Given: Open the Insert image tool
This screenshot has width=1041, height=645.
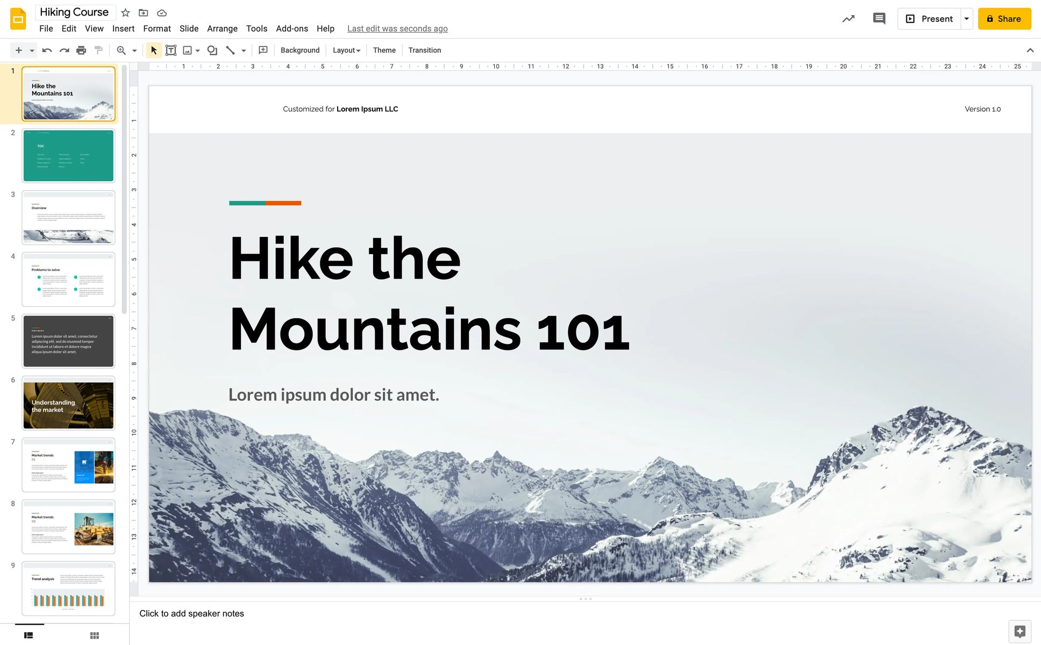Looking at the screenshot, I should tap(187, 50).
